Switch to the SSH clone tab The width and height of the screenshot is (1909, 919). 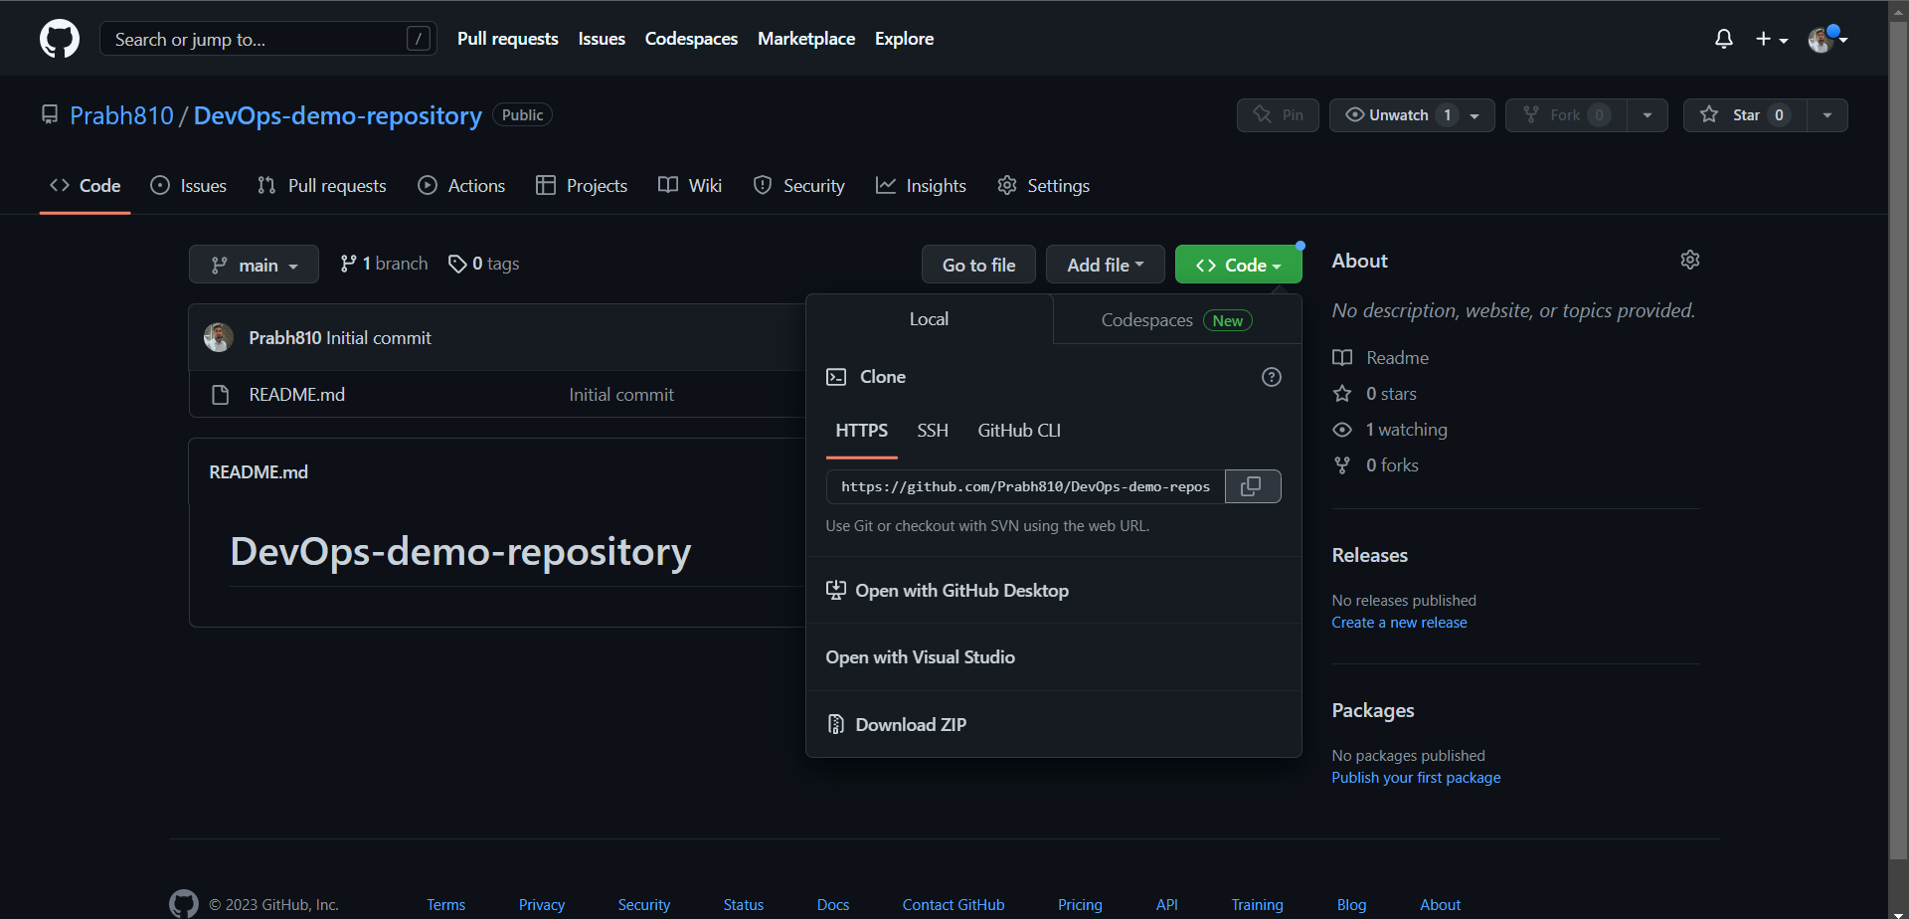(933, 431)
